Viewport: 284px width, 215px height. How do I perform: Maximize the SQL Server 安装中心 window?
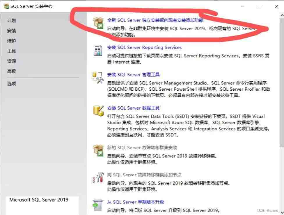260,6
